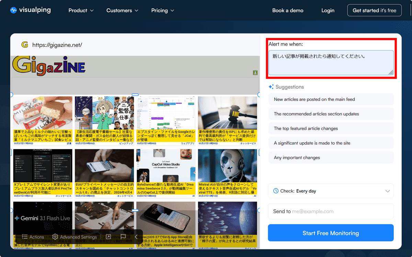Click the Actions checklist icon
This screenshot has width=412, height=257.
[25, 237]
